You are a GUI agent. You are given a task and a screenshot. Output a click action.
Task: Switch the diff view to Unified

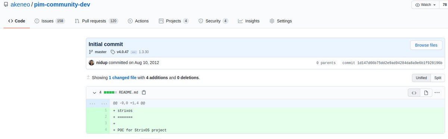(x=421, y=78)
